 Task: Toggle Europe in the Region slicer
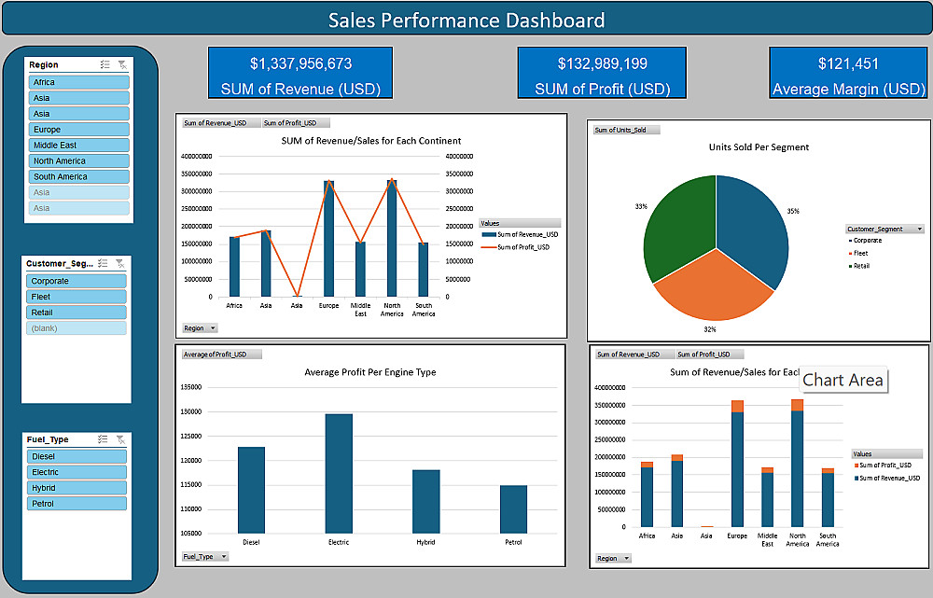78,129
